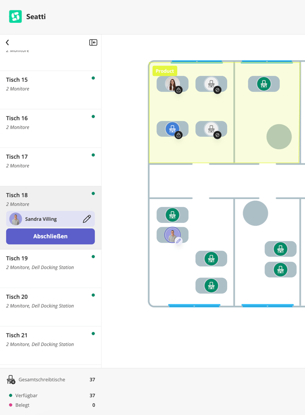Open Tisch 15 list entry
Viewport: 305px width, 415px height.
point(51,90)
